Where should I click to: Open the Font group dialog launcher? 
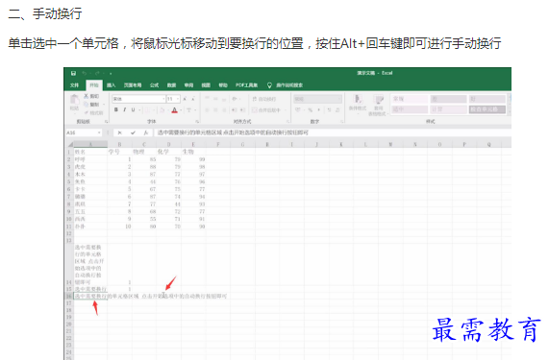(197, 121)
